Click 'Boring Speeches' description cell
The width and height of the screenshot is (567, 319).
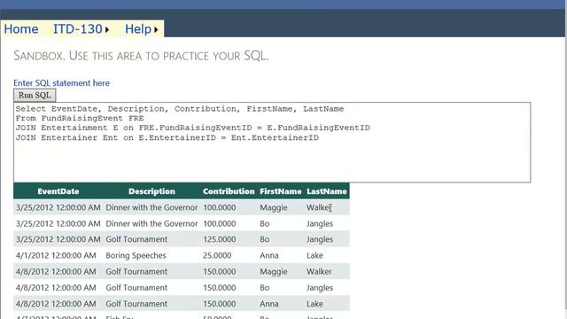click(136, 255)
